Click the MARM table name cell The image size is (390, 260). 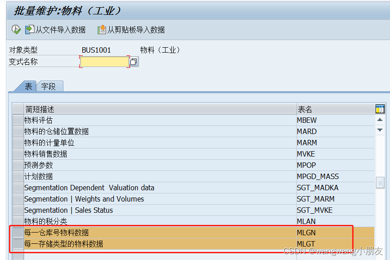coord(336,143)
